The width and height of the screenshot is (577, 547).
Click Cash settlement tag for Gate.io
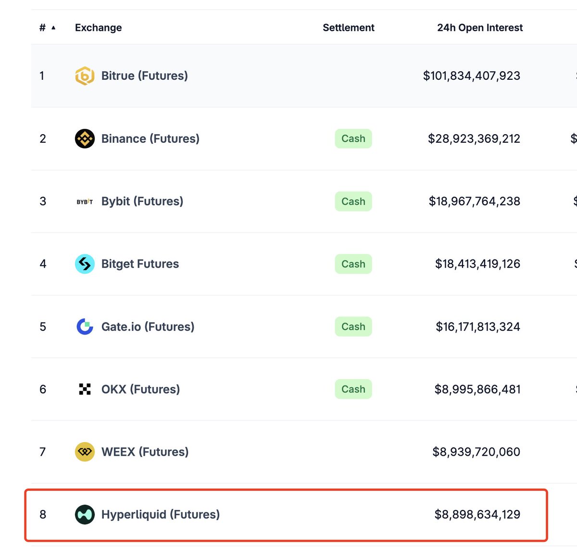pos(353,327)
